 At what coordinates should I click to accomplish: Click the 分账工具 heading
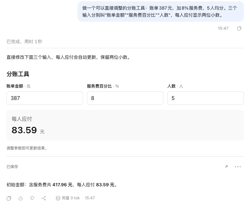point(18,74)
